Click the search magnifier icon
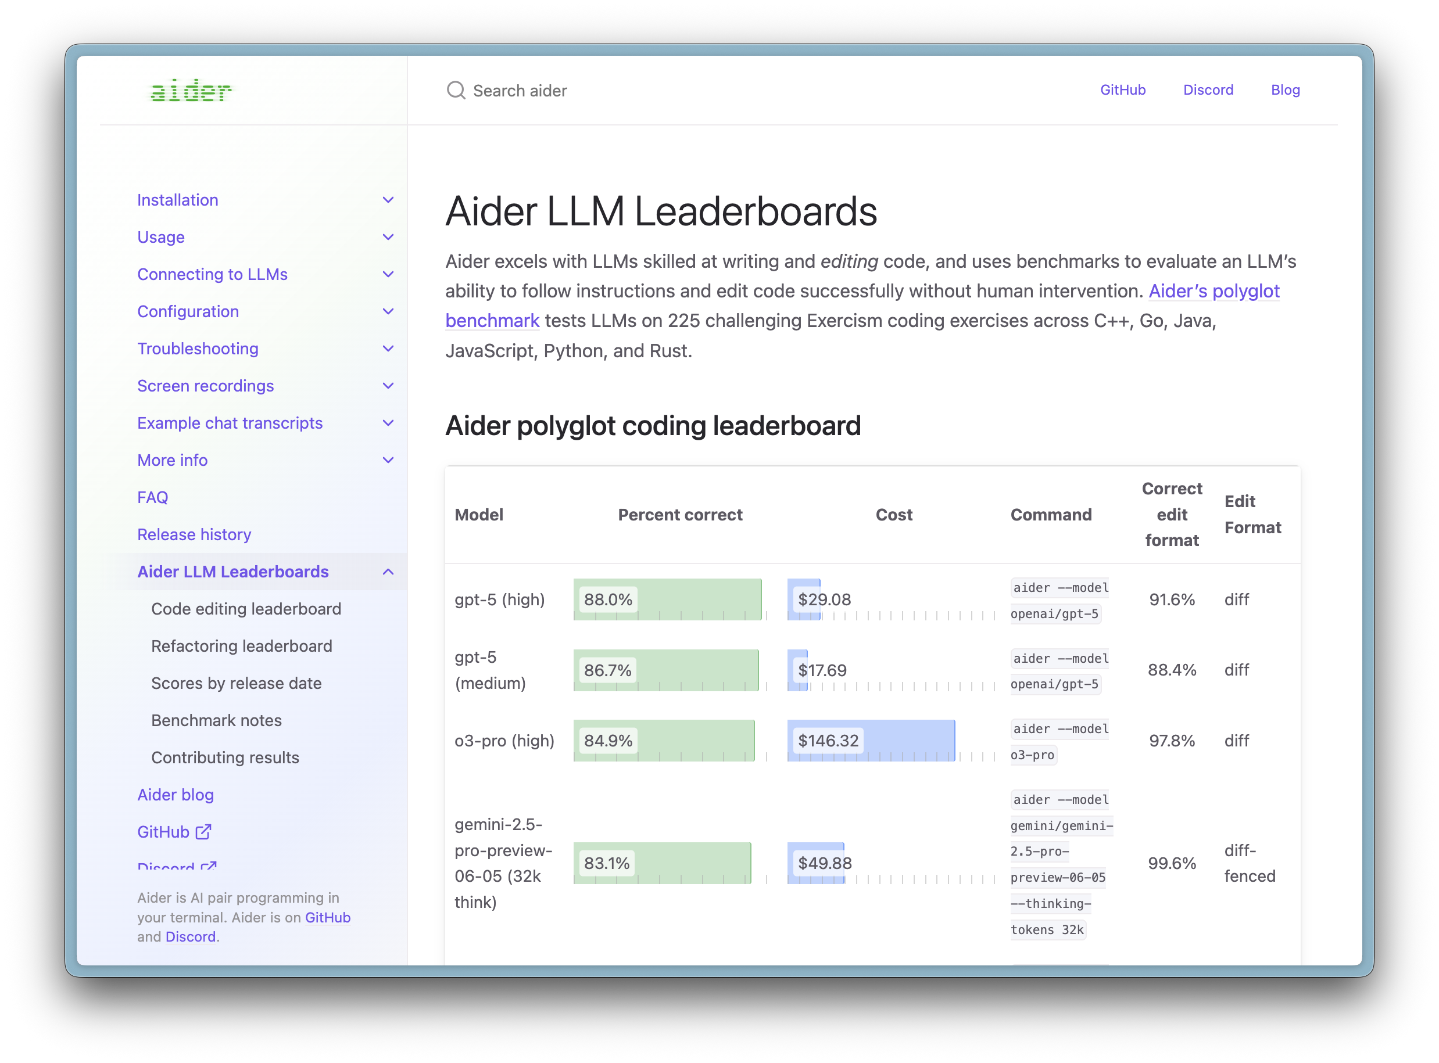The height and width of the screenshot is (1063, 1439). point(456,91)
